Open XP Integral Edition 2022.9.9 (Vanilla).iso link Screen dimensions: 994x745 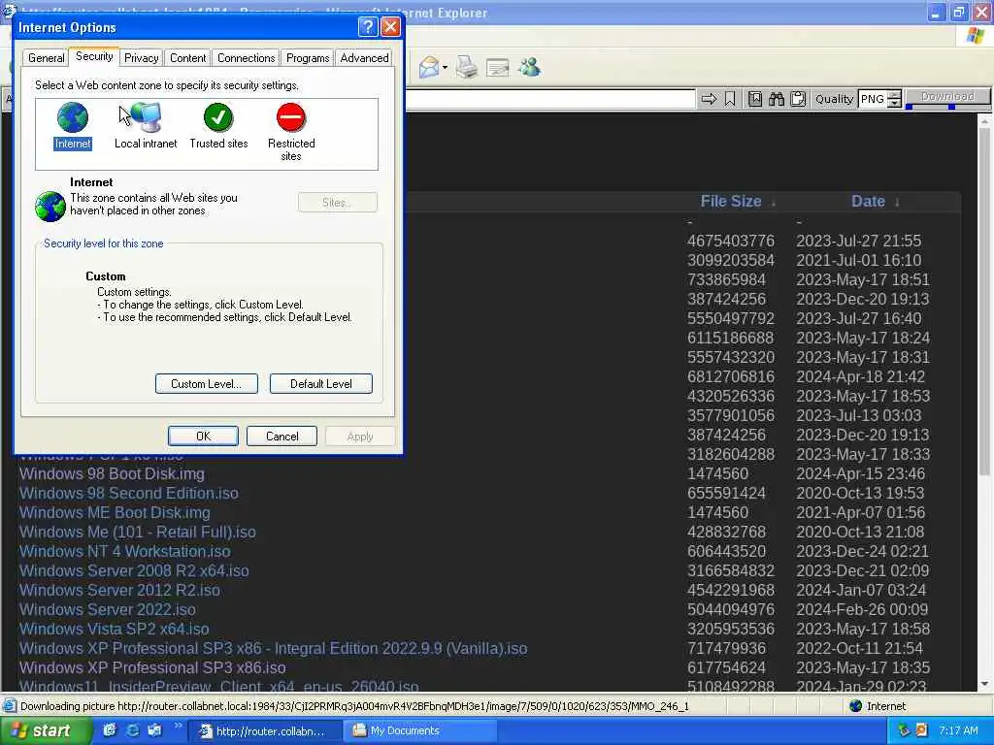pos(273,649)
